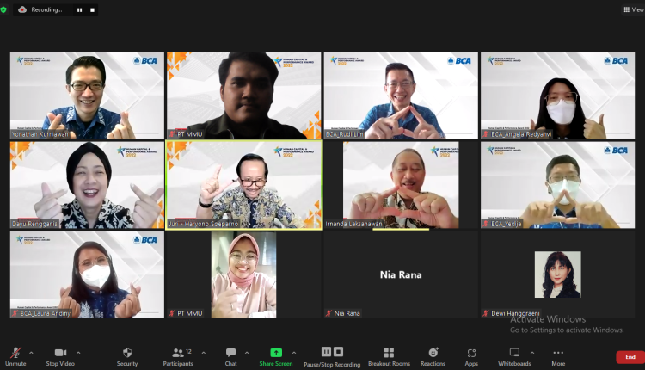
Task: Open the Apps panel
Action: click(x=471, y=353)
